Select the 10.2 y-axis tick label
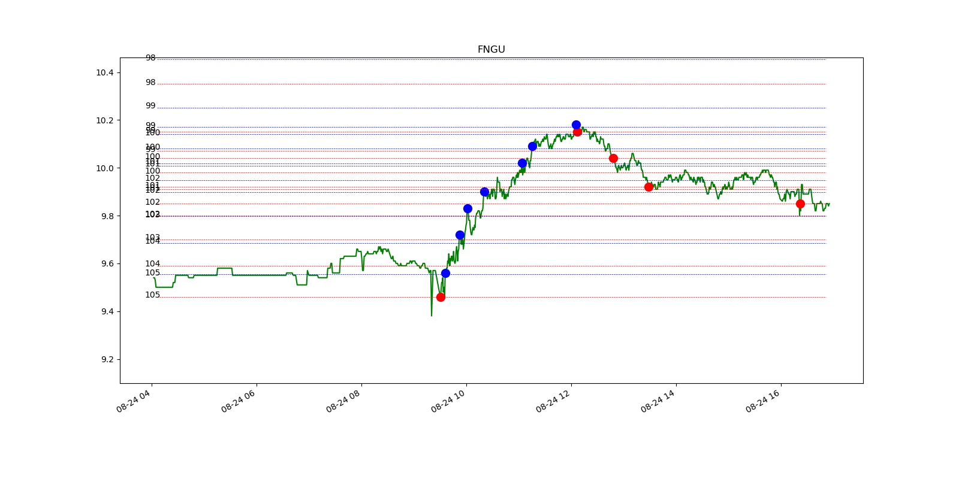The width and height of the screenshot is (959, 479). click(x=105, y=120)
